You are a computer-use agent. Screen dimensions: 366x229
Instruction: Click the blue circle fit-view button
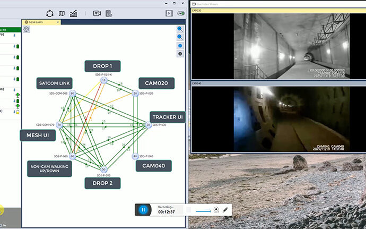click(180, 46)
